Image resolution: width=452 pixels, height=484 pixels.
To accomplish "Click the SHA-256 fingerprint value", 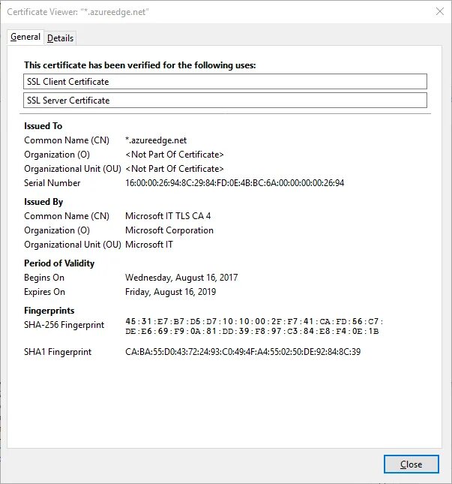I will point(254,326).
